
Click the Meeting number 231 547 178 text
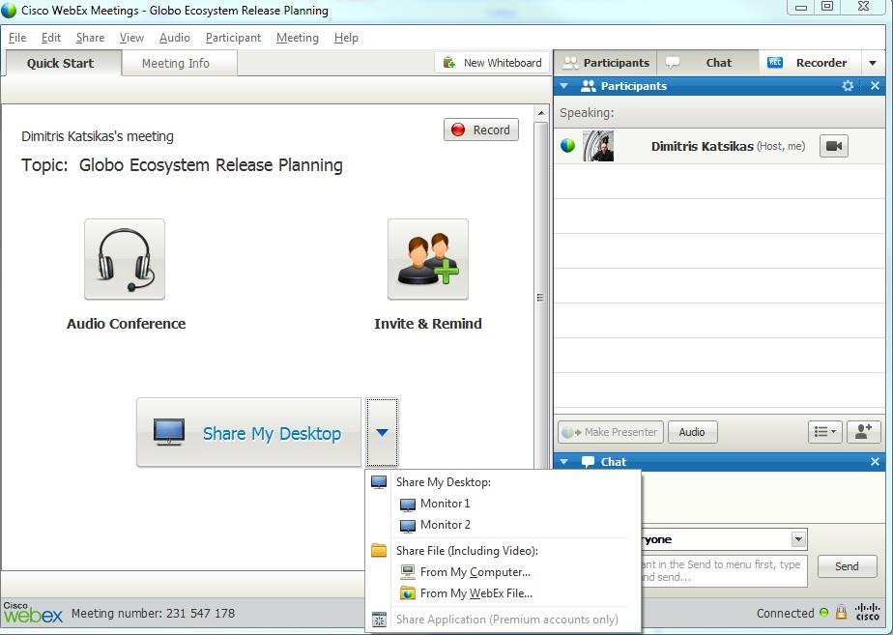(153, 614)
